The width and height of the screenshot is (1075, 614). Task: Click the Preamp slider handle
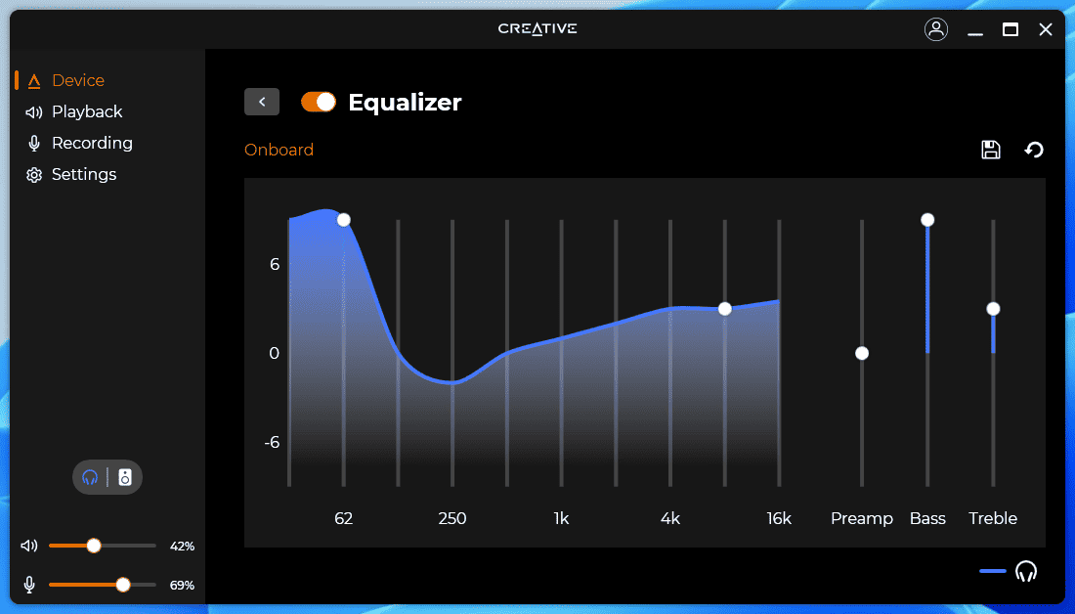862,353
